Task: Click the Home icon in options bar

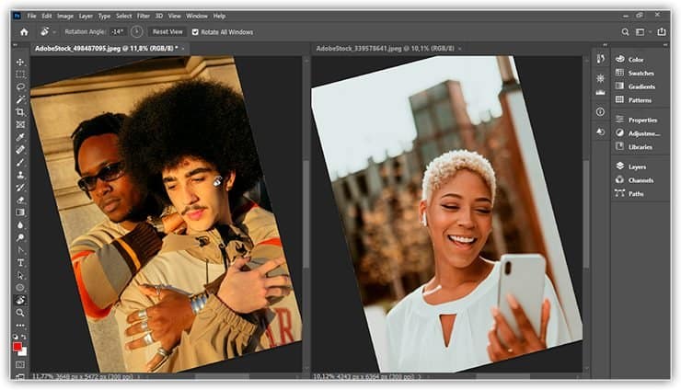Action: tap(24, 31)
